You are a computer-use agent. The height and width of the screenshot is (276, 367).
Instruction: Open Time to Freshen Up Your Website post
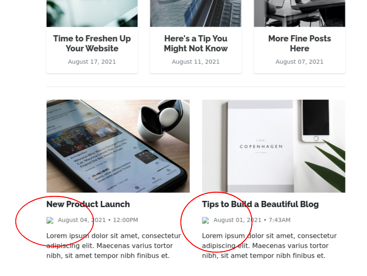[92, 43]
